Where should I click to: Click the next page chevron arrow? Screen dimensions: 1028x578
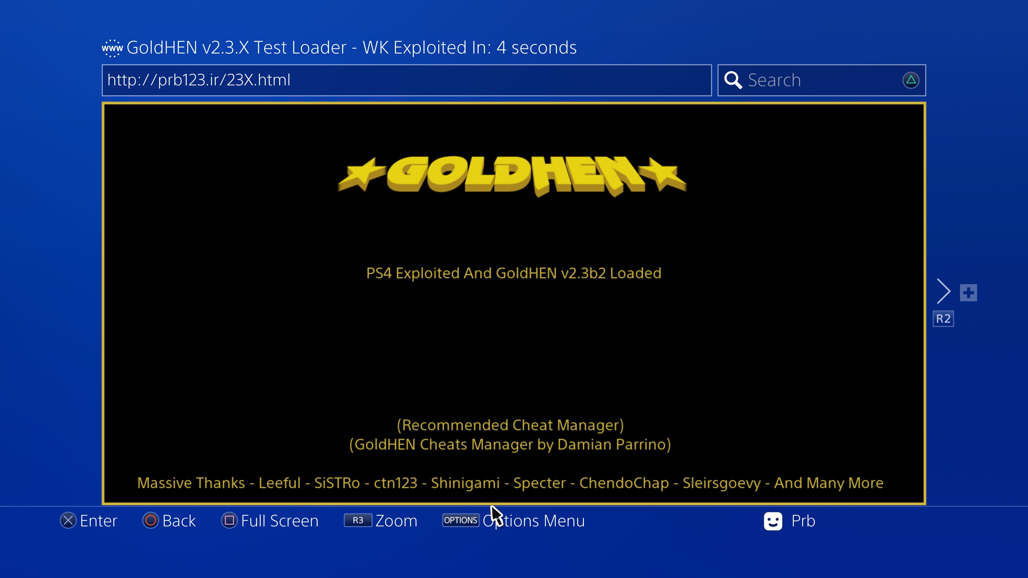(943, 291)
